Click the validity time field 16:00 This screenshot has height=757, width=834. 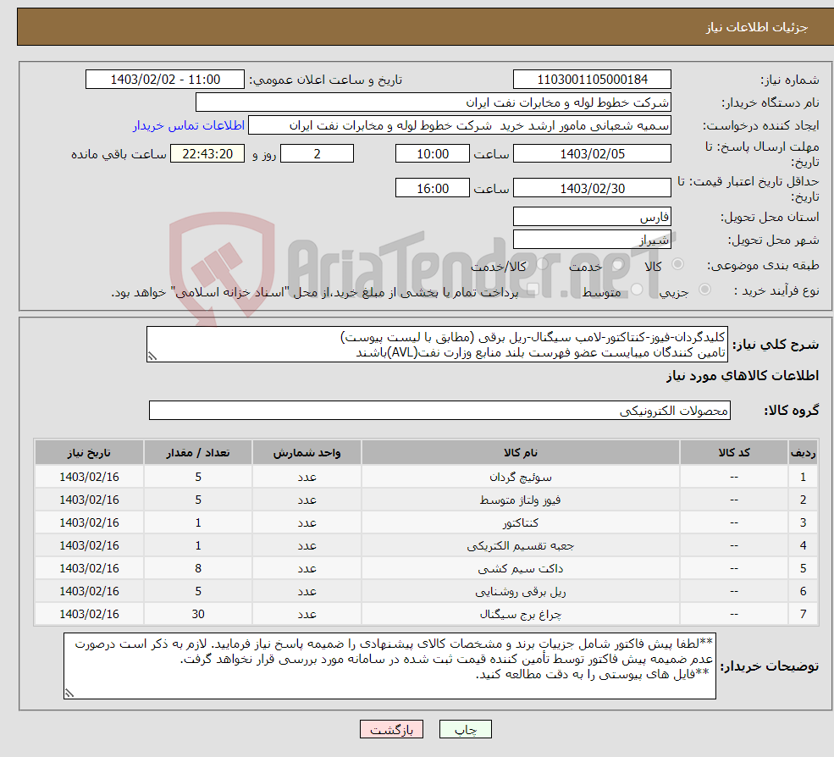tap(433, 188)
